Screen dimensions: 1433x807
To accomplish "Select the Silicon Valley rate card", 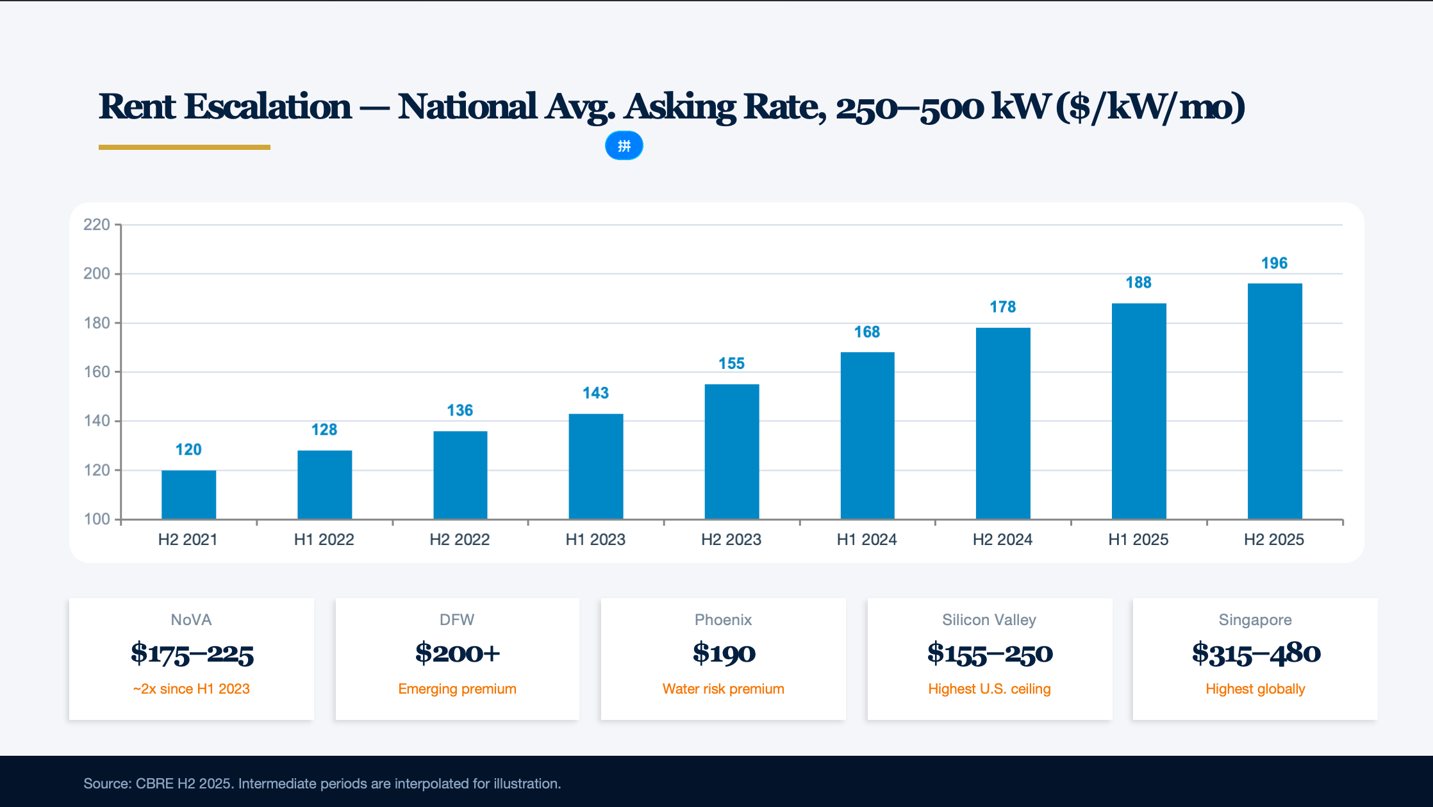I will [990, 658].
